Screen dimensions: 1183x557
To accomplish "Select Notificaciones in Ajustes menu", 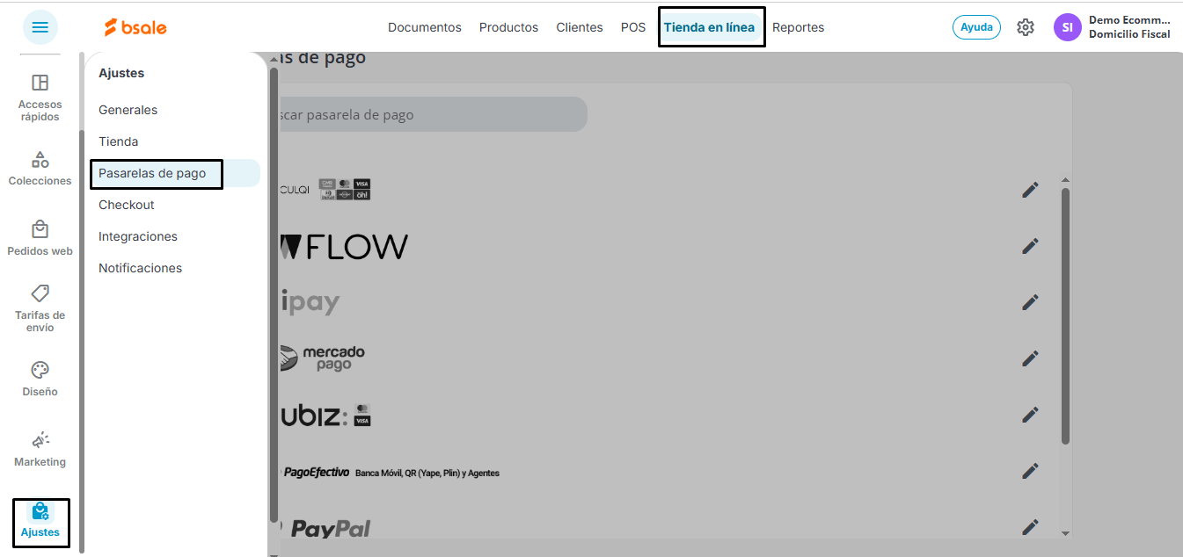I will 141,268.
